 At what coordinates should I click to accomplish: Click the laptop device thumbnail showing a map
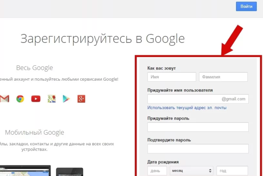pyautogui.click(x=25, y=171)
